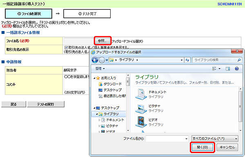Open recent locations dropdown beside navigation arrows
The image size is (245, 158).
[107, 60]
